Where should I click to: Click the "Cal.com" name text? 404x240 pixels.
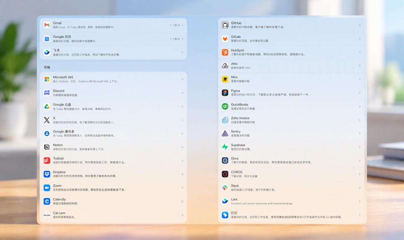(x=59, y=213)
